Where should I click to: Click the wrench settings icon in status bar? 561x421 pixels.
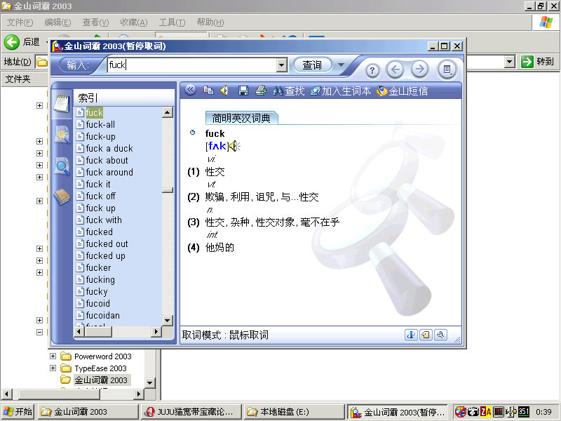point(440,335)
